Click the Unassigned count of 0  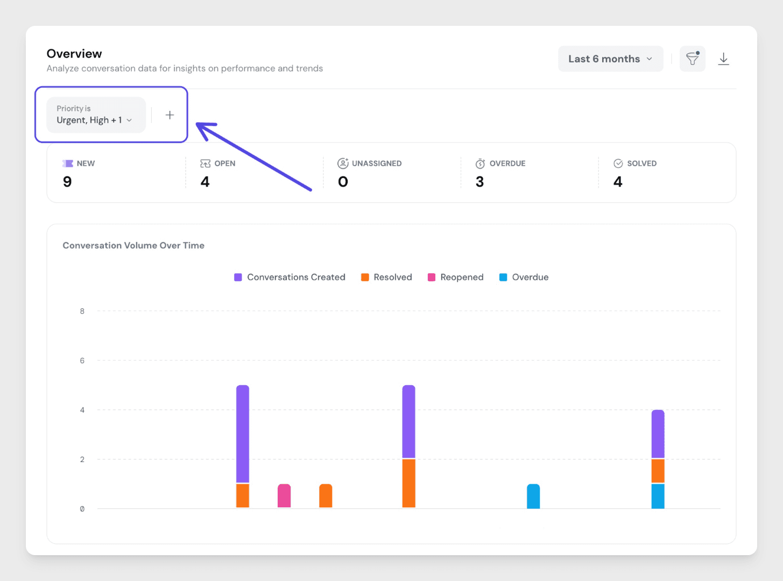click(x=343, y=182)
